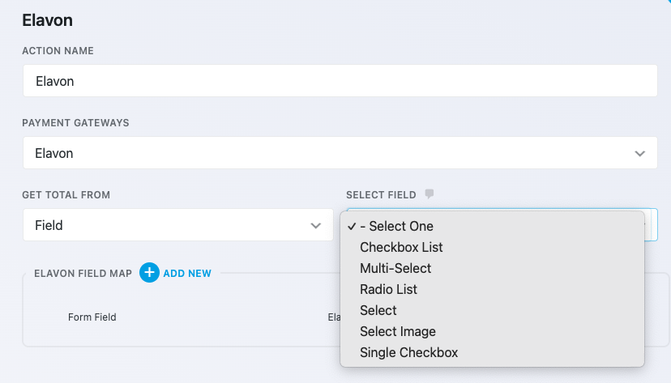
Task: Open the Payment Gateways dropdown
Action: (340, 153)
